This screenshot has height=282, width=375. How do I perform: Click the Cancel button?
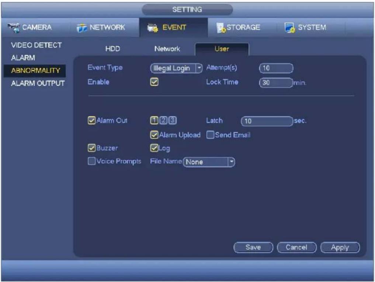[296, 247]
